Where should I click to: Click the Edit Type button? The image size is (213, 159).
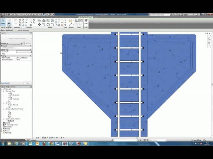tap(27, 43)
